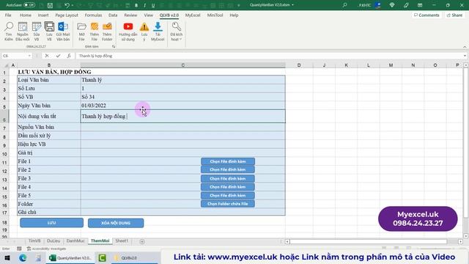
Task: Switch to the Page Layout tab
Action: (67, 15)
